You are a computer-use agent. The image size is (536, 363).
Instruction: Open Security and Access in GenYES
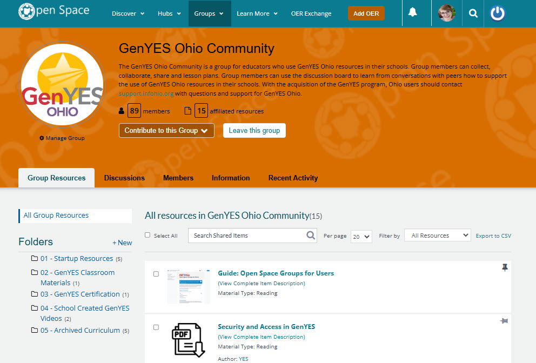click(x=266, y=326)
